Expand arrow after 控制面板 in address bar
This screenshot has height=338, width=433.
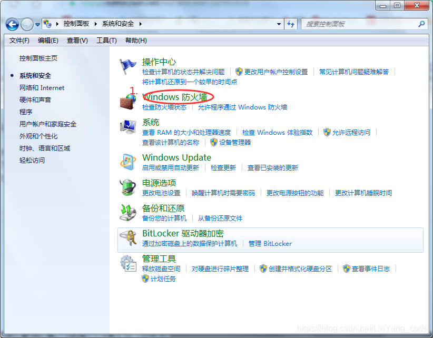tap(96, 24)
